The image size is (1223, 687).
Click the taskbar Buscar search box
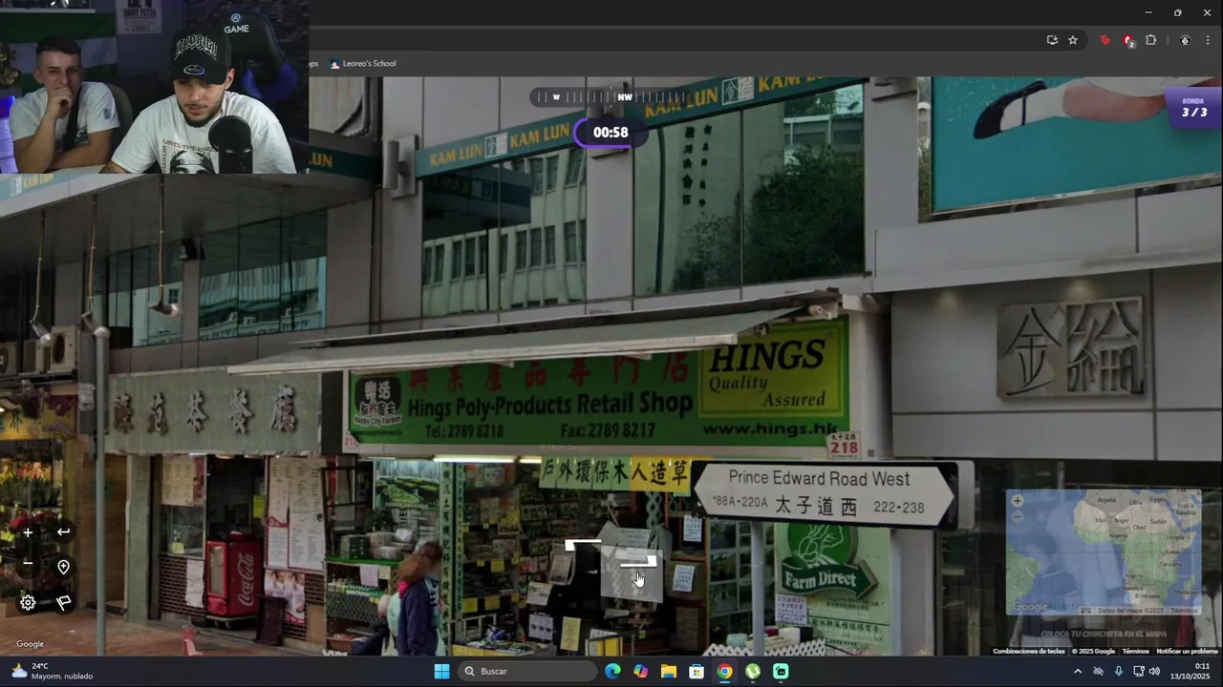point(526,672)
